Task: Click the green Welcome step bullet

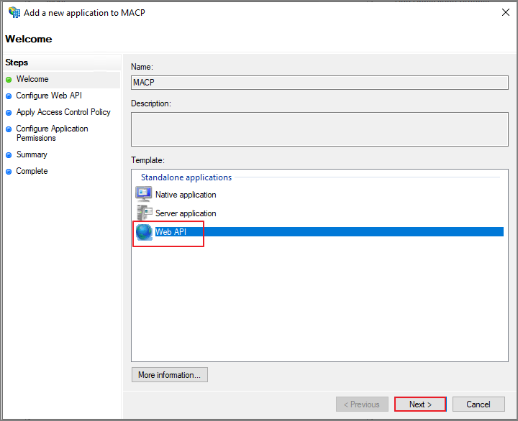Action: [x=9, y=80]
